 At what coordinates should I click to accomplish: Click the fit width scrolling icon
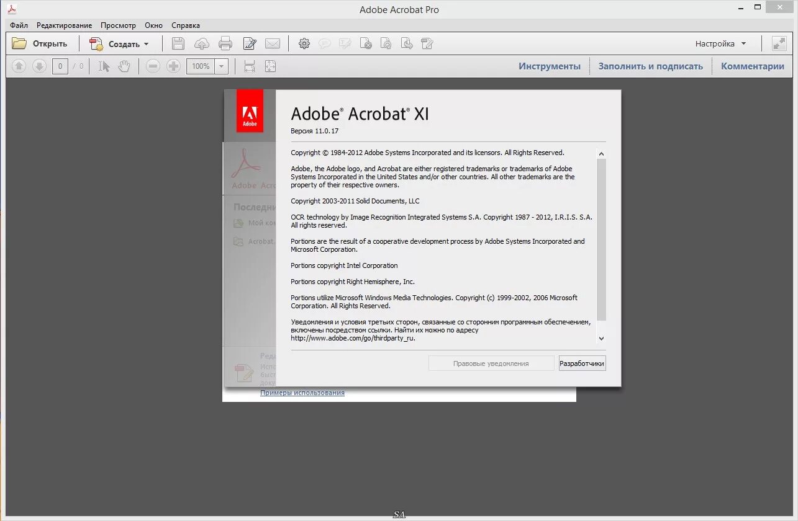click(249, 66)
